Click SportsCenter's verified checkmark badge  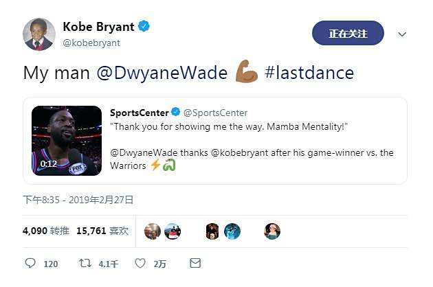(x=176, y=112)
